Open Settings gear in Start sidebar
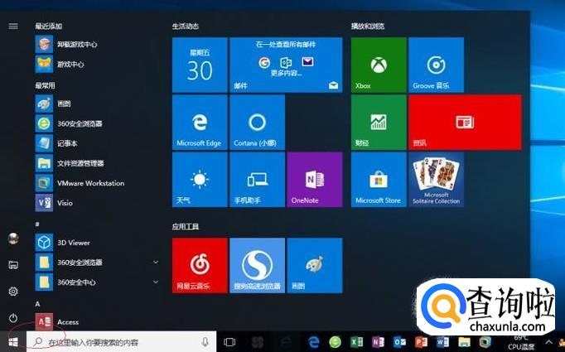This screenshot has height=352, width=565. [13, 292]
